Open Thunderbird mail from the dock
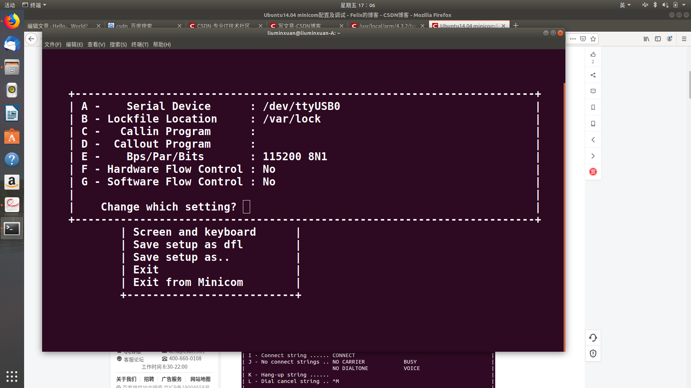691x388 pixels. pos(12,45)
